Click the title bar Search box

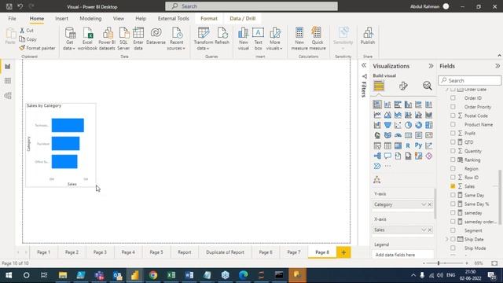tap(251, 6)
